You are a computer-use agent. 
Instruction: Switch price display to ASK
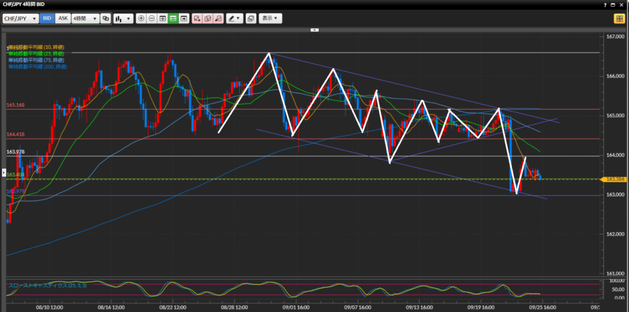click(x=63, y=18)
